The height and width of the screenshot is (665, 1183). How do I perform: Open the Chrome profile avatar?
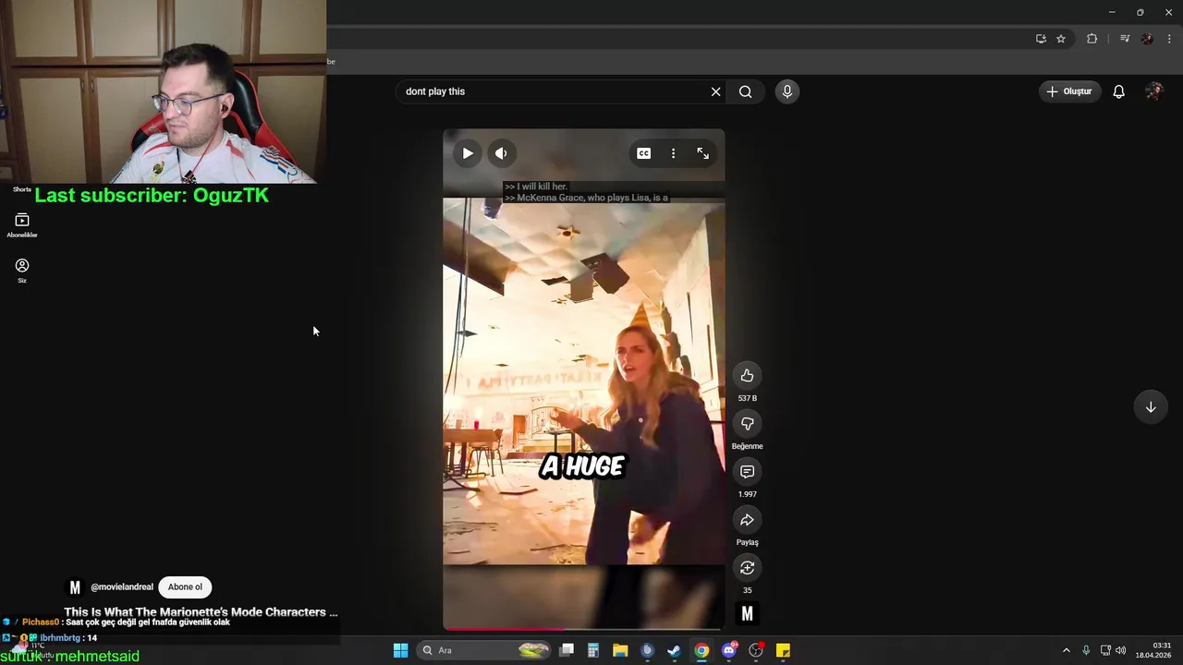coord(1147,39)
